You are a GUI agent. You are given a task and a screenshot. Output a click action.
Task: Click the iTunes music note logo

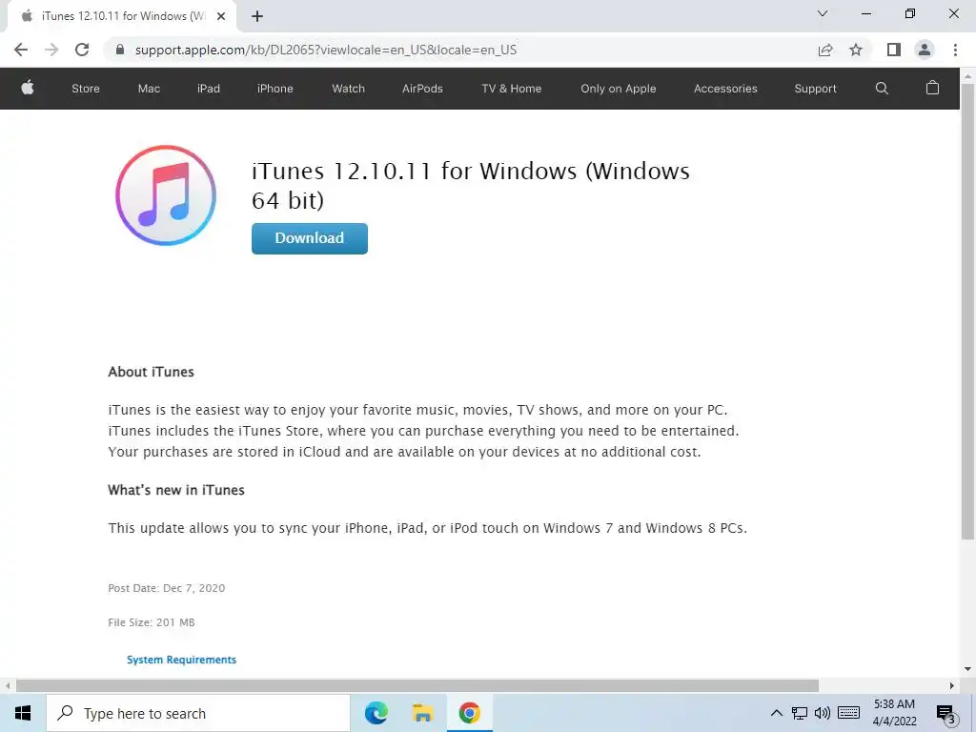click(166, 195)
